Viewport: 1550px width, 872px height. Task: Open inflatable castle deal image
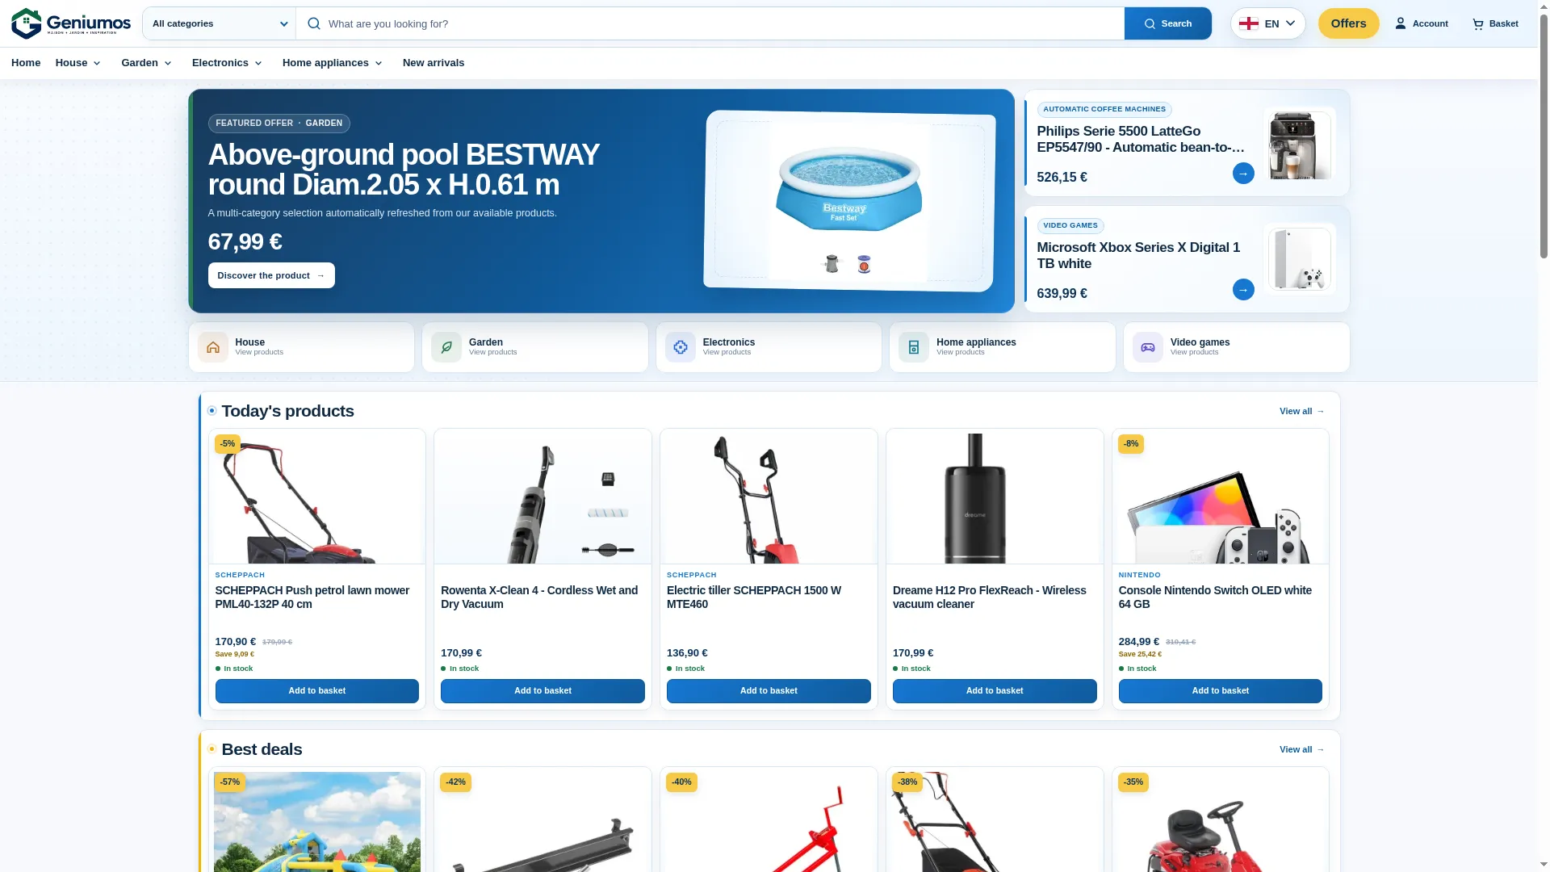(317, 821)
